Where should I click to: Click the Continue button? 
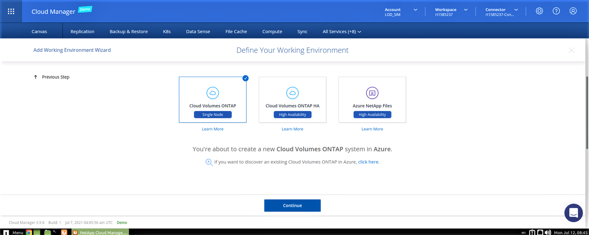(293, 206)
